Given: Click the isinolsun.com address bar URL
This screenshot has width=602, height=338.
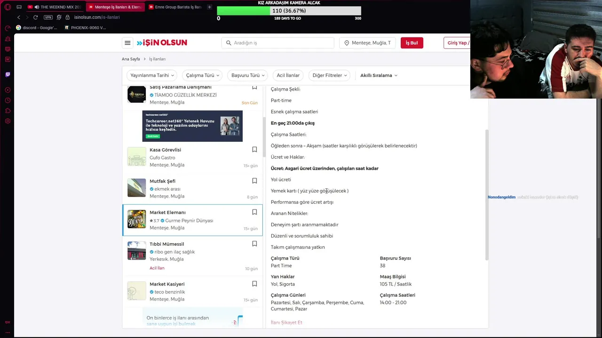Looking at the screenshot, I should [97, 17].
